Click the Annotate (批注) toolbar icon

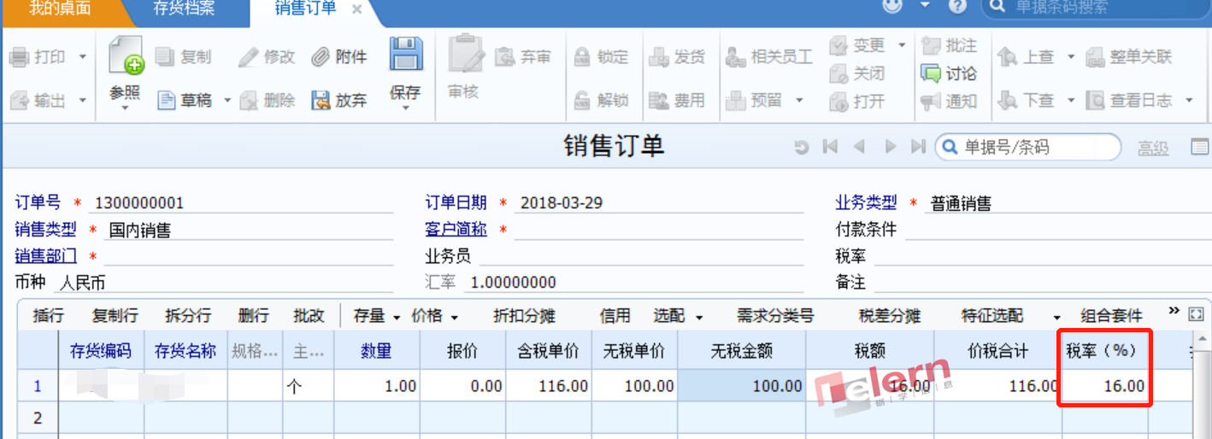(931, 45)
